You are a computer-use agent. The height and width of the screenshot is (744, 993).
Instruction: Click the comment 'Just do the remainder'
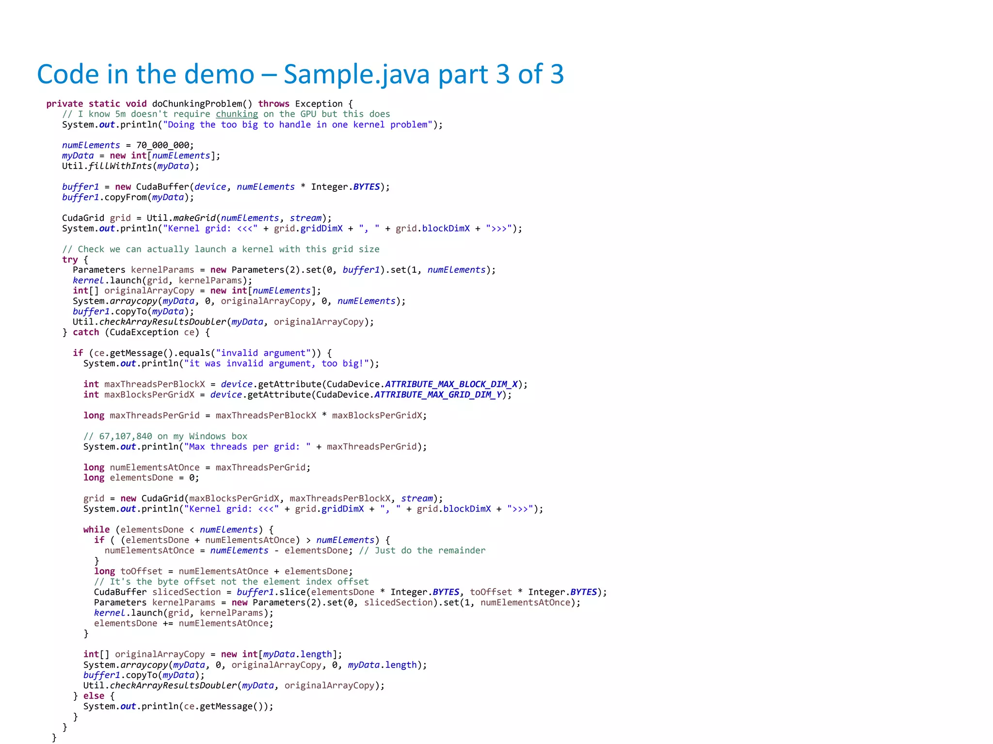[430, 550]
